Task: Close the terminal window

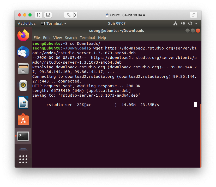Action: click(x=198, y=31)
